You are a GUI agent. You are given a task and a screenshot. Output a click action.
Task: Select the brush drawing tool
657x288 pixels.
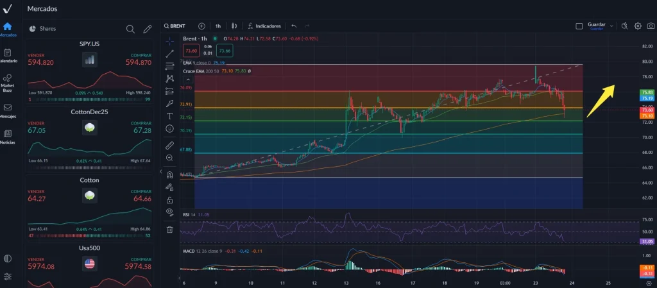(169, 103)
